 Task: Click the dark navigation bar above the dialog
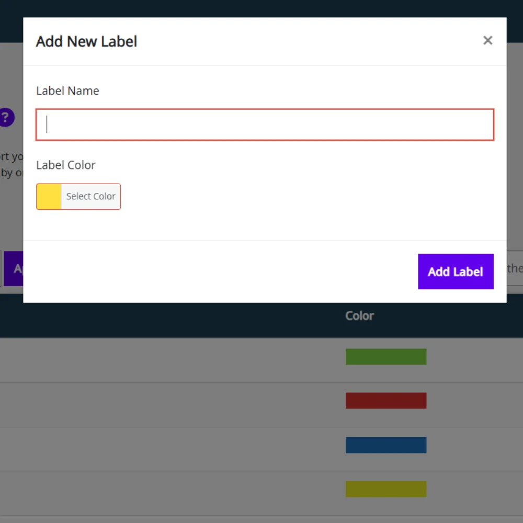(261, 8)
